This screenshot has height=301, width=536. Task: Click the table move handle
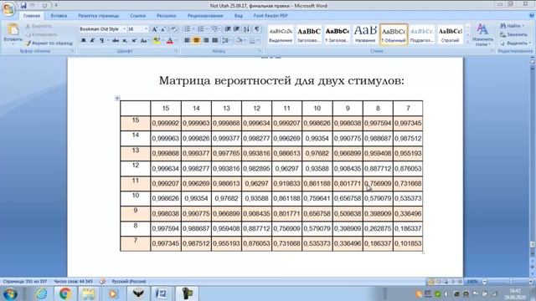pos(117,99)
